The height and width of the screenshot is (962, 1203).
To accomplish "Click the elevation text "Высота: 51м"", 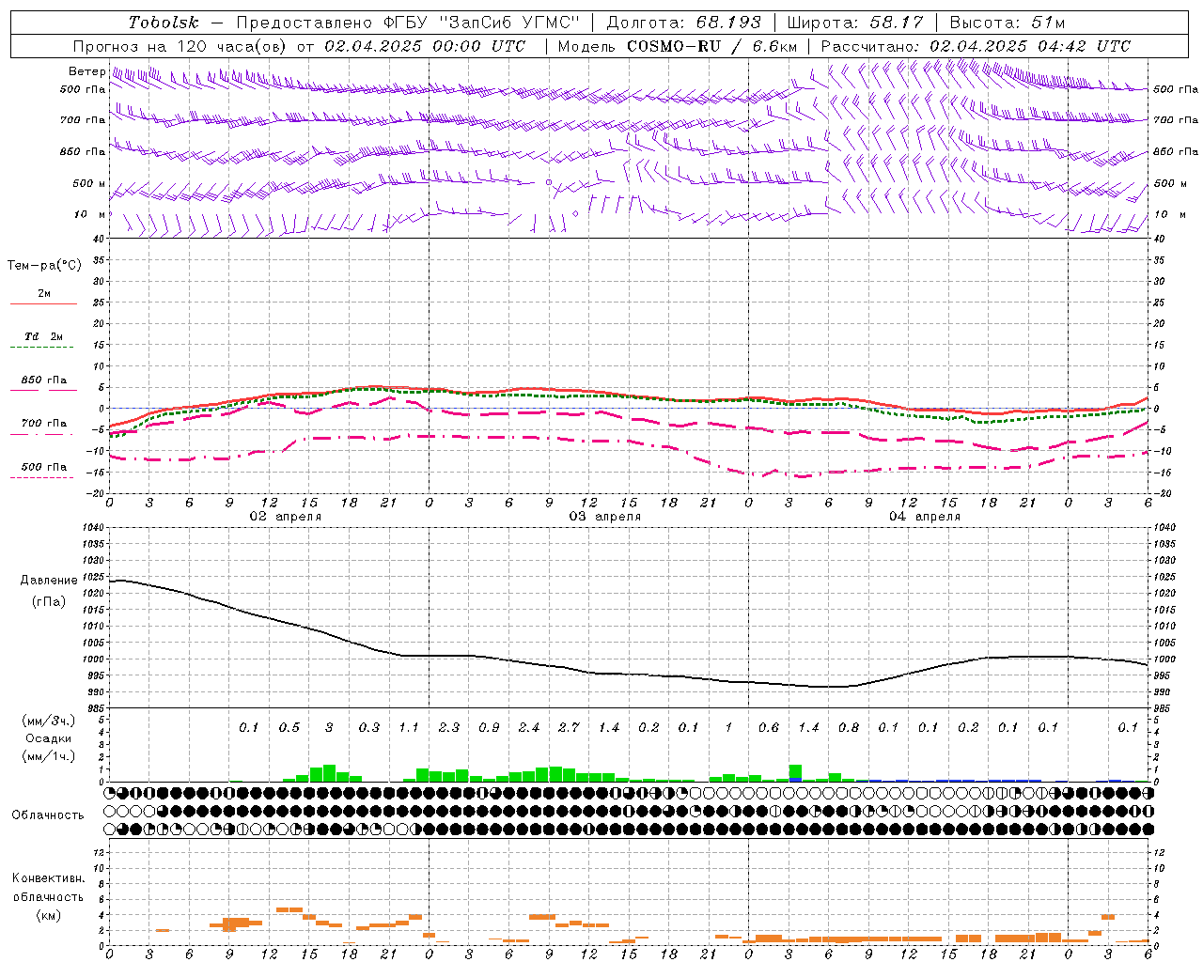I will (1008, 23).
